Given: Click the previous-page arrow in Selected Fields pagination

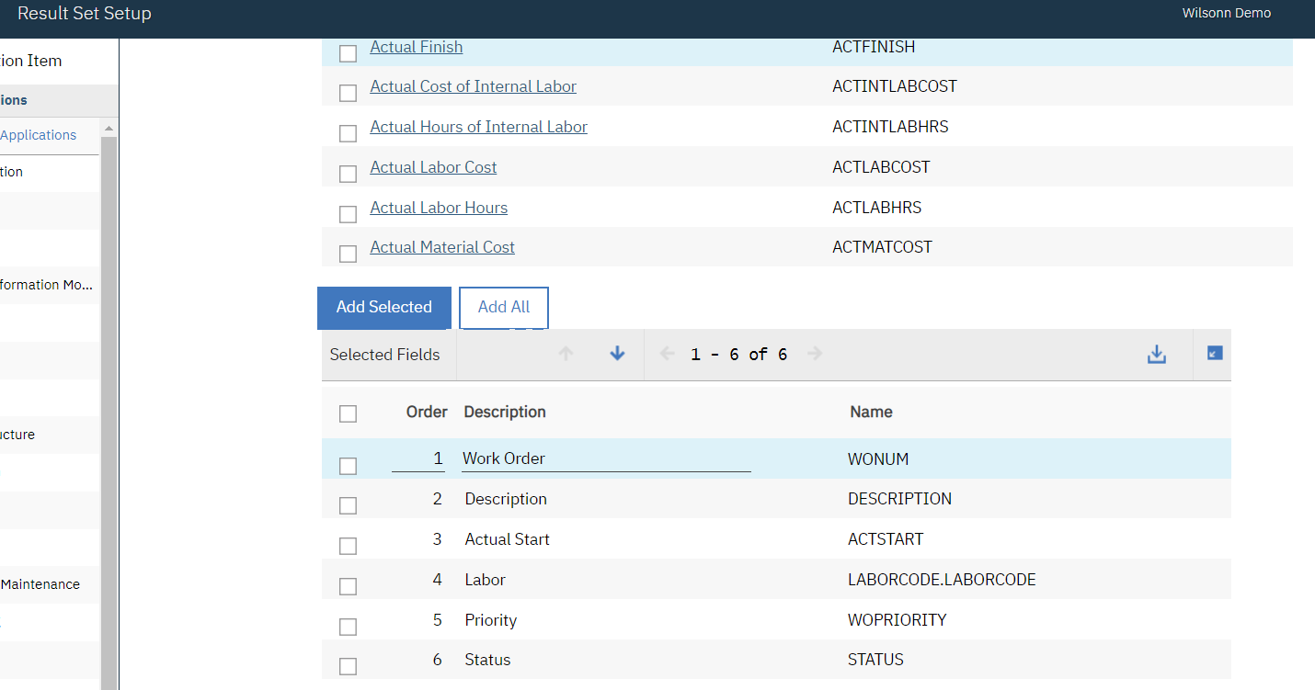Looking at the screenshot, I should coord(666,354).
